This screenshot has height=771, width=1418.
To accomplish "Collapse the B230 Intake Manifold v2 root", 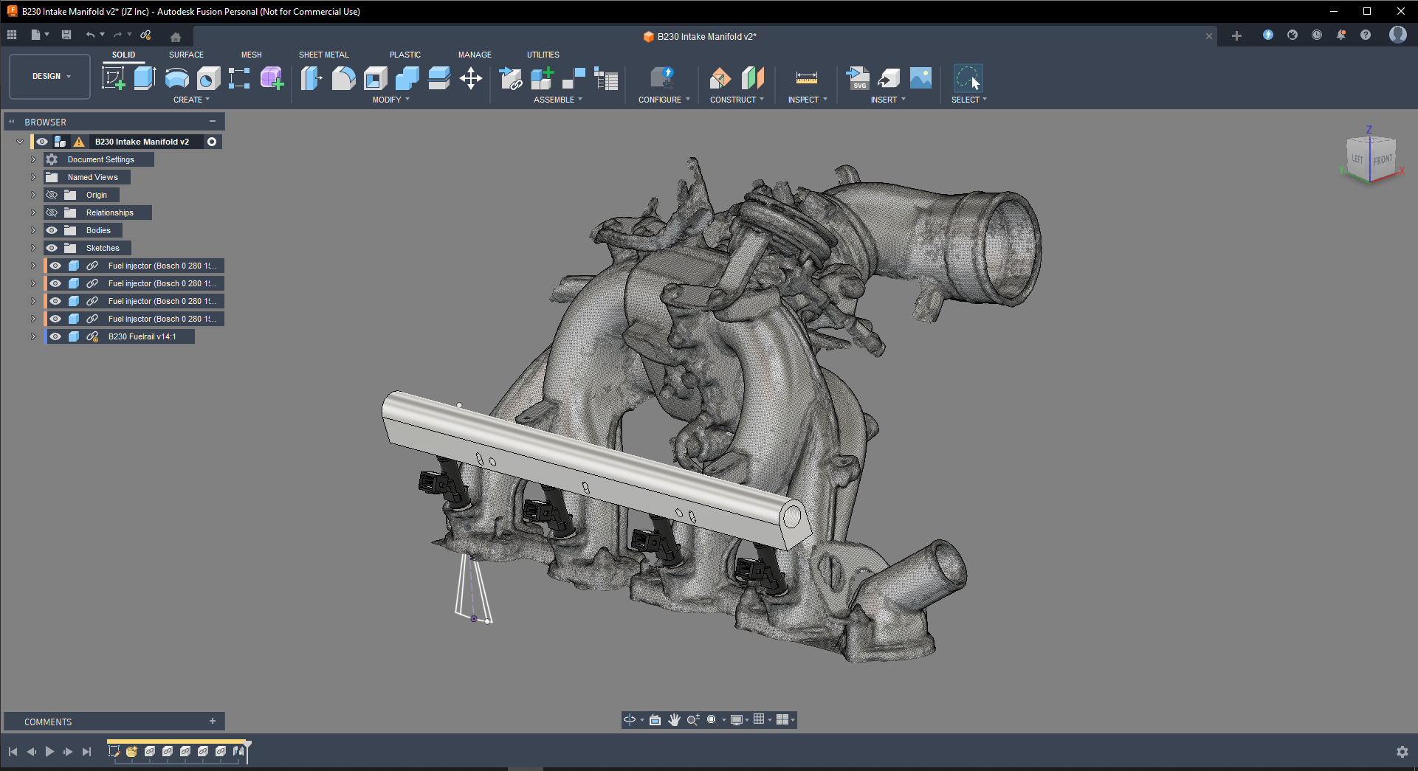I will point(20,142).
